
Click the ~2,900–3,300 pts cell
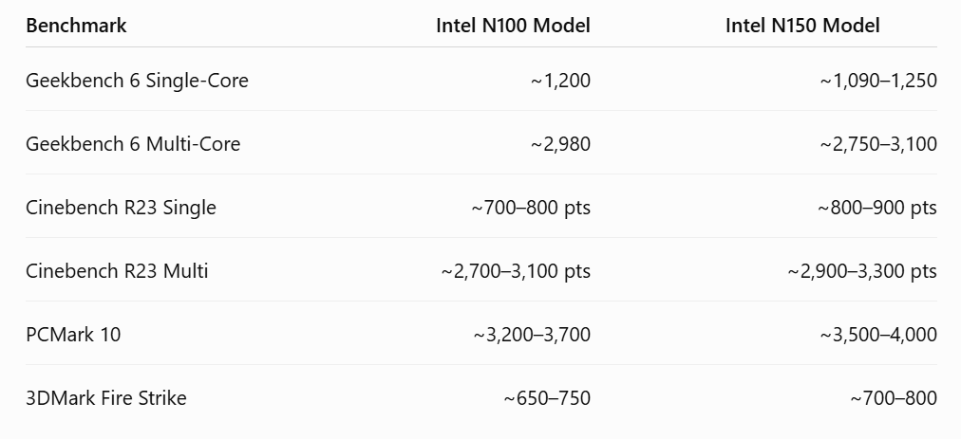pyautogui.click(x=861, y=271)
